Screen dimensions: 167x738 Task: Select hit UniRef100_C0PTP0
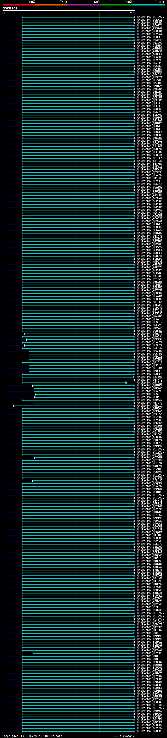(150, 46)
